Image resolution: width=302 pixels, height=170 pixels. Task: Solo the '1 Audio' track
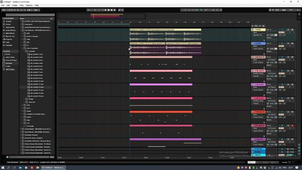[x=288, y=30]
